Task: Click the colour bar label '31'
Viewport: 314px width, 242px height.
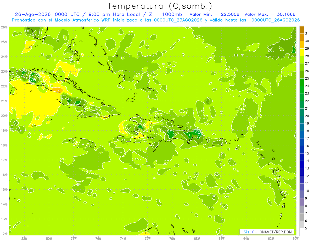Action: click(307, 33)
